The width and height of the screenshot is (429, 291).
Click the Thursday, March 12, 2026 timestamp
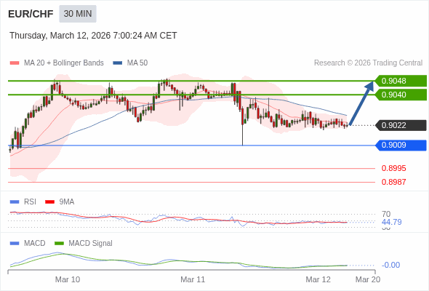(x=93, y=36)
